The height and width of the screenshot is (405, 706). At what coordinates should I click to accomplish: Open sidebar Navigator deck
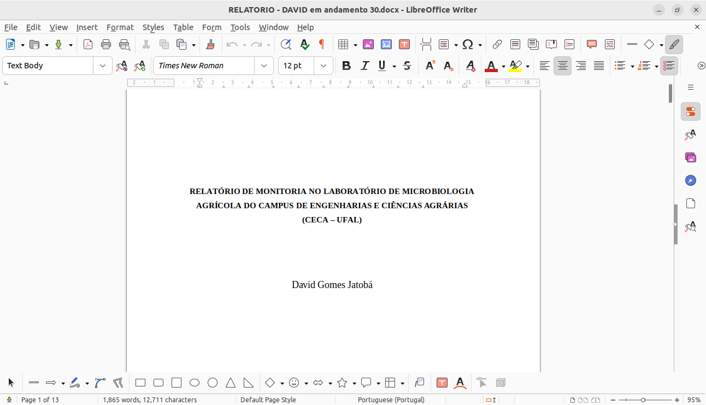(x=691, y=180)
